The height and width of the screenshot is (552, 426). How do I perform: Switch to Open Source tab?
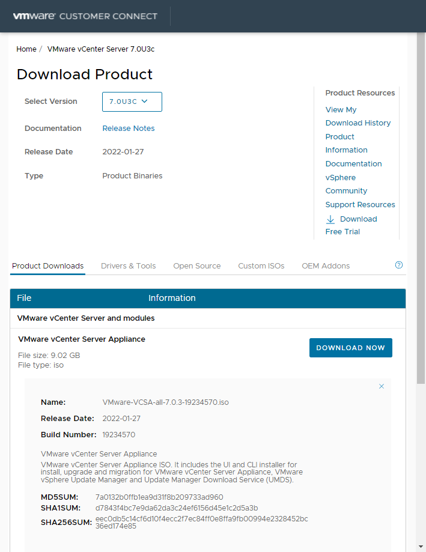197,266
